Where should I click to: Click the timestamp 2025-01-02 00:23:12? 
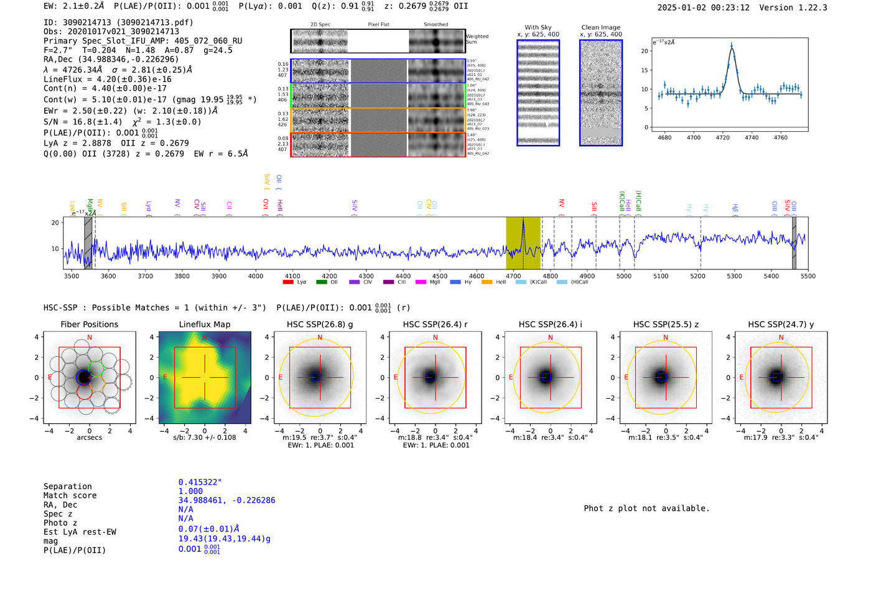704,8
